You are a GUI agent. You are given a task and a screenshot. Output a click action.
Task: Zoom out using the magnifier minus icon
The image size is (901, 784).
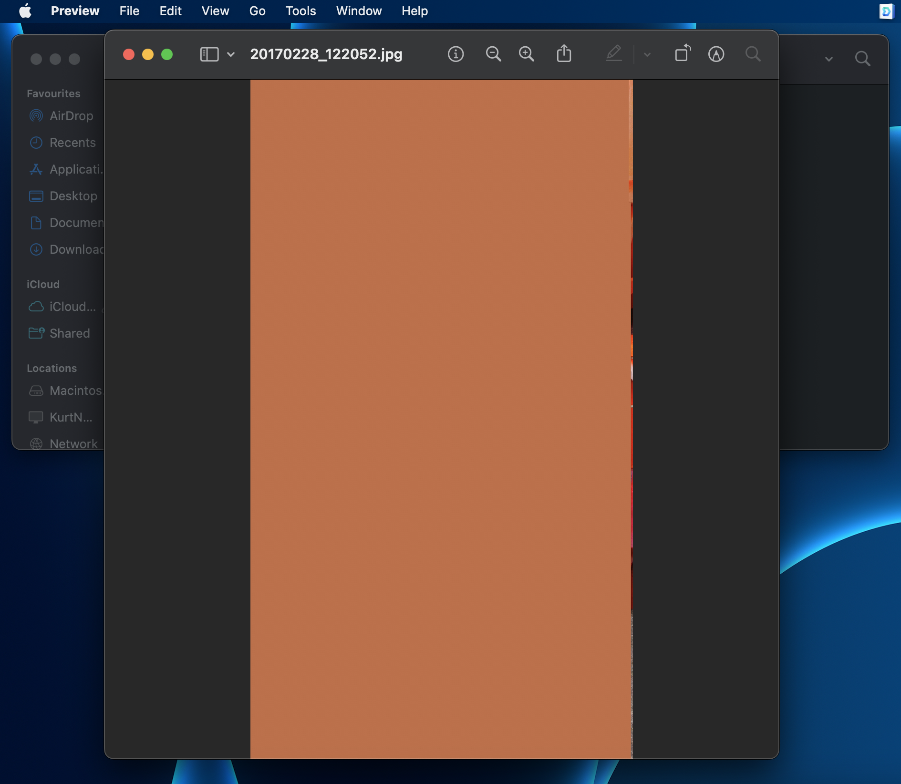point(493,54)
